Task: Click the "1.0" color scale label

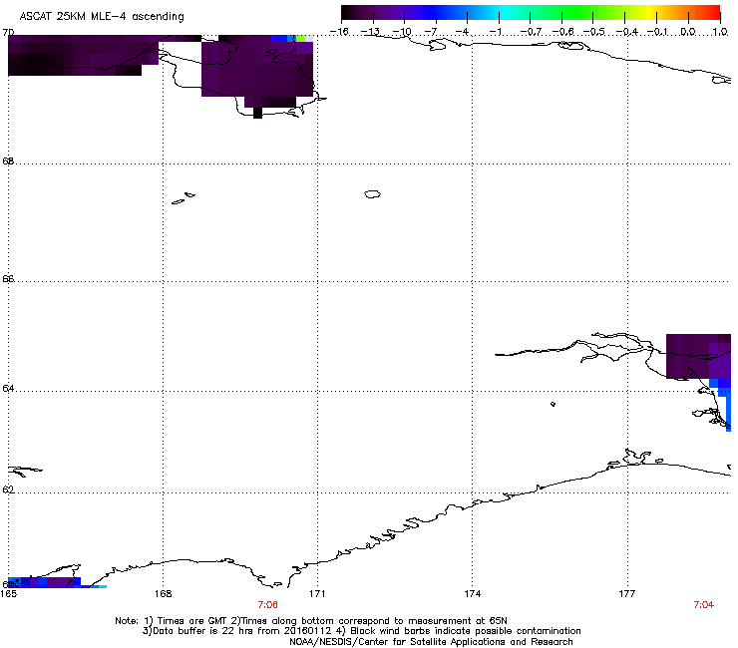Action: (720, 32)
